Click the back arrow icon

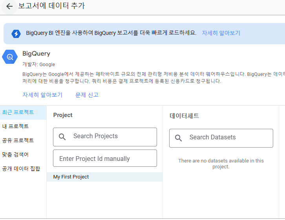pos(9,6)
